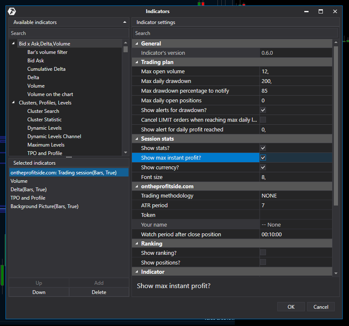Select the Delta indicator in available list

coord(33,77)
